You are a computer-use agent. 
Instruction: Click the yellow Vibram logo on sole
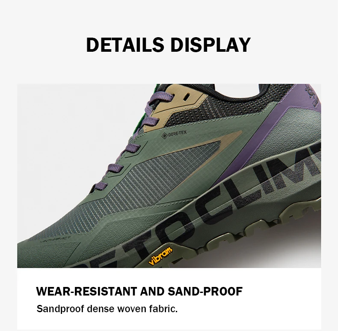click(160, 256)
